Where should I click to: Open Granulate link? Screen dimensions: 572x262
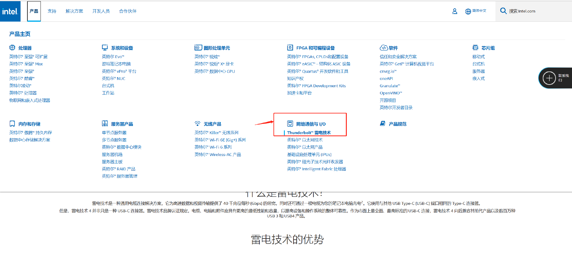(390, 86)
